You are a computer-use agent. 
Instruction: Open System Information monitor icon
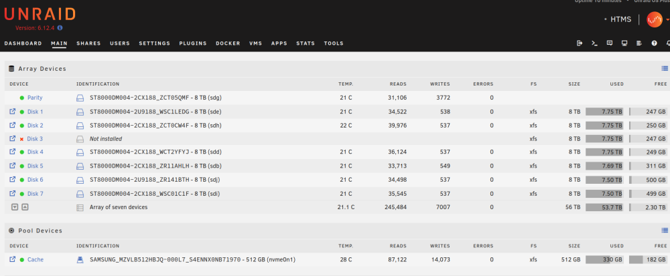624,43
